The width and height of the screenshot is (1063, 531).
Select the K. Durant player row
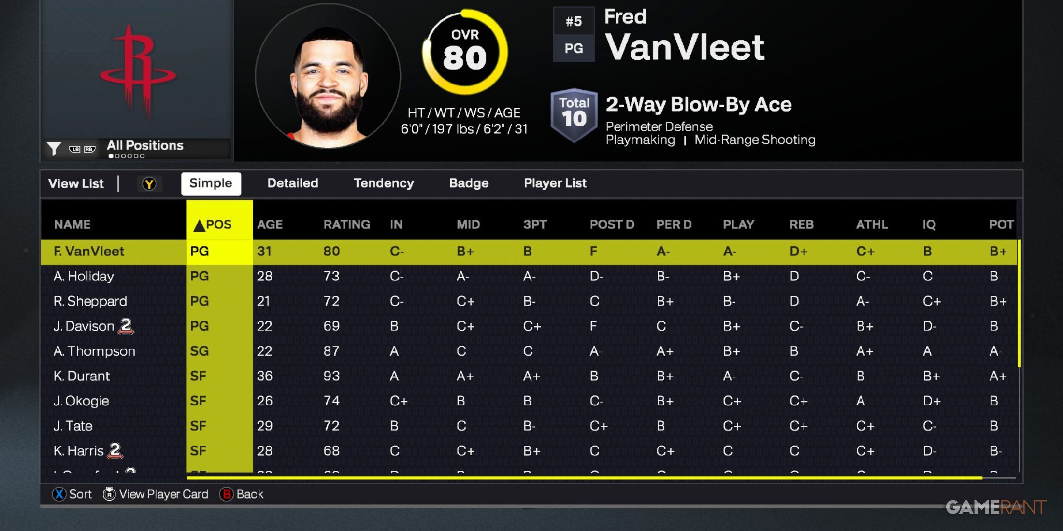[529, 376]
